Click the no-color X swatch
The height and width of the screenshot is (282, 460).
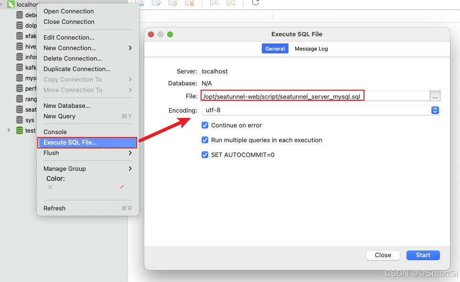50,187
